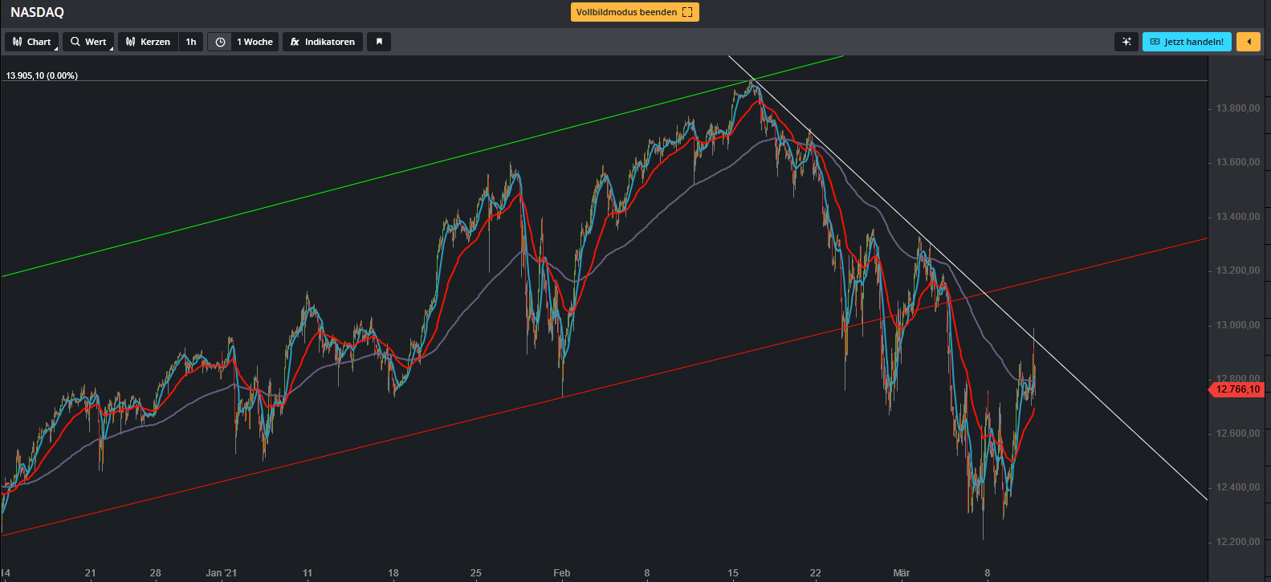Viewport: 1271px width, 582px height.
Task: Open the Wert search dropdown
Action: click(x=88, y=42)
